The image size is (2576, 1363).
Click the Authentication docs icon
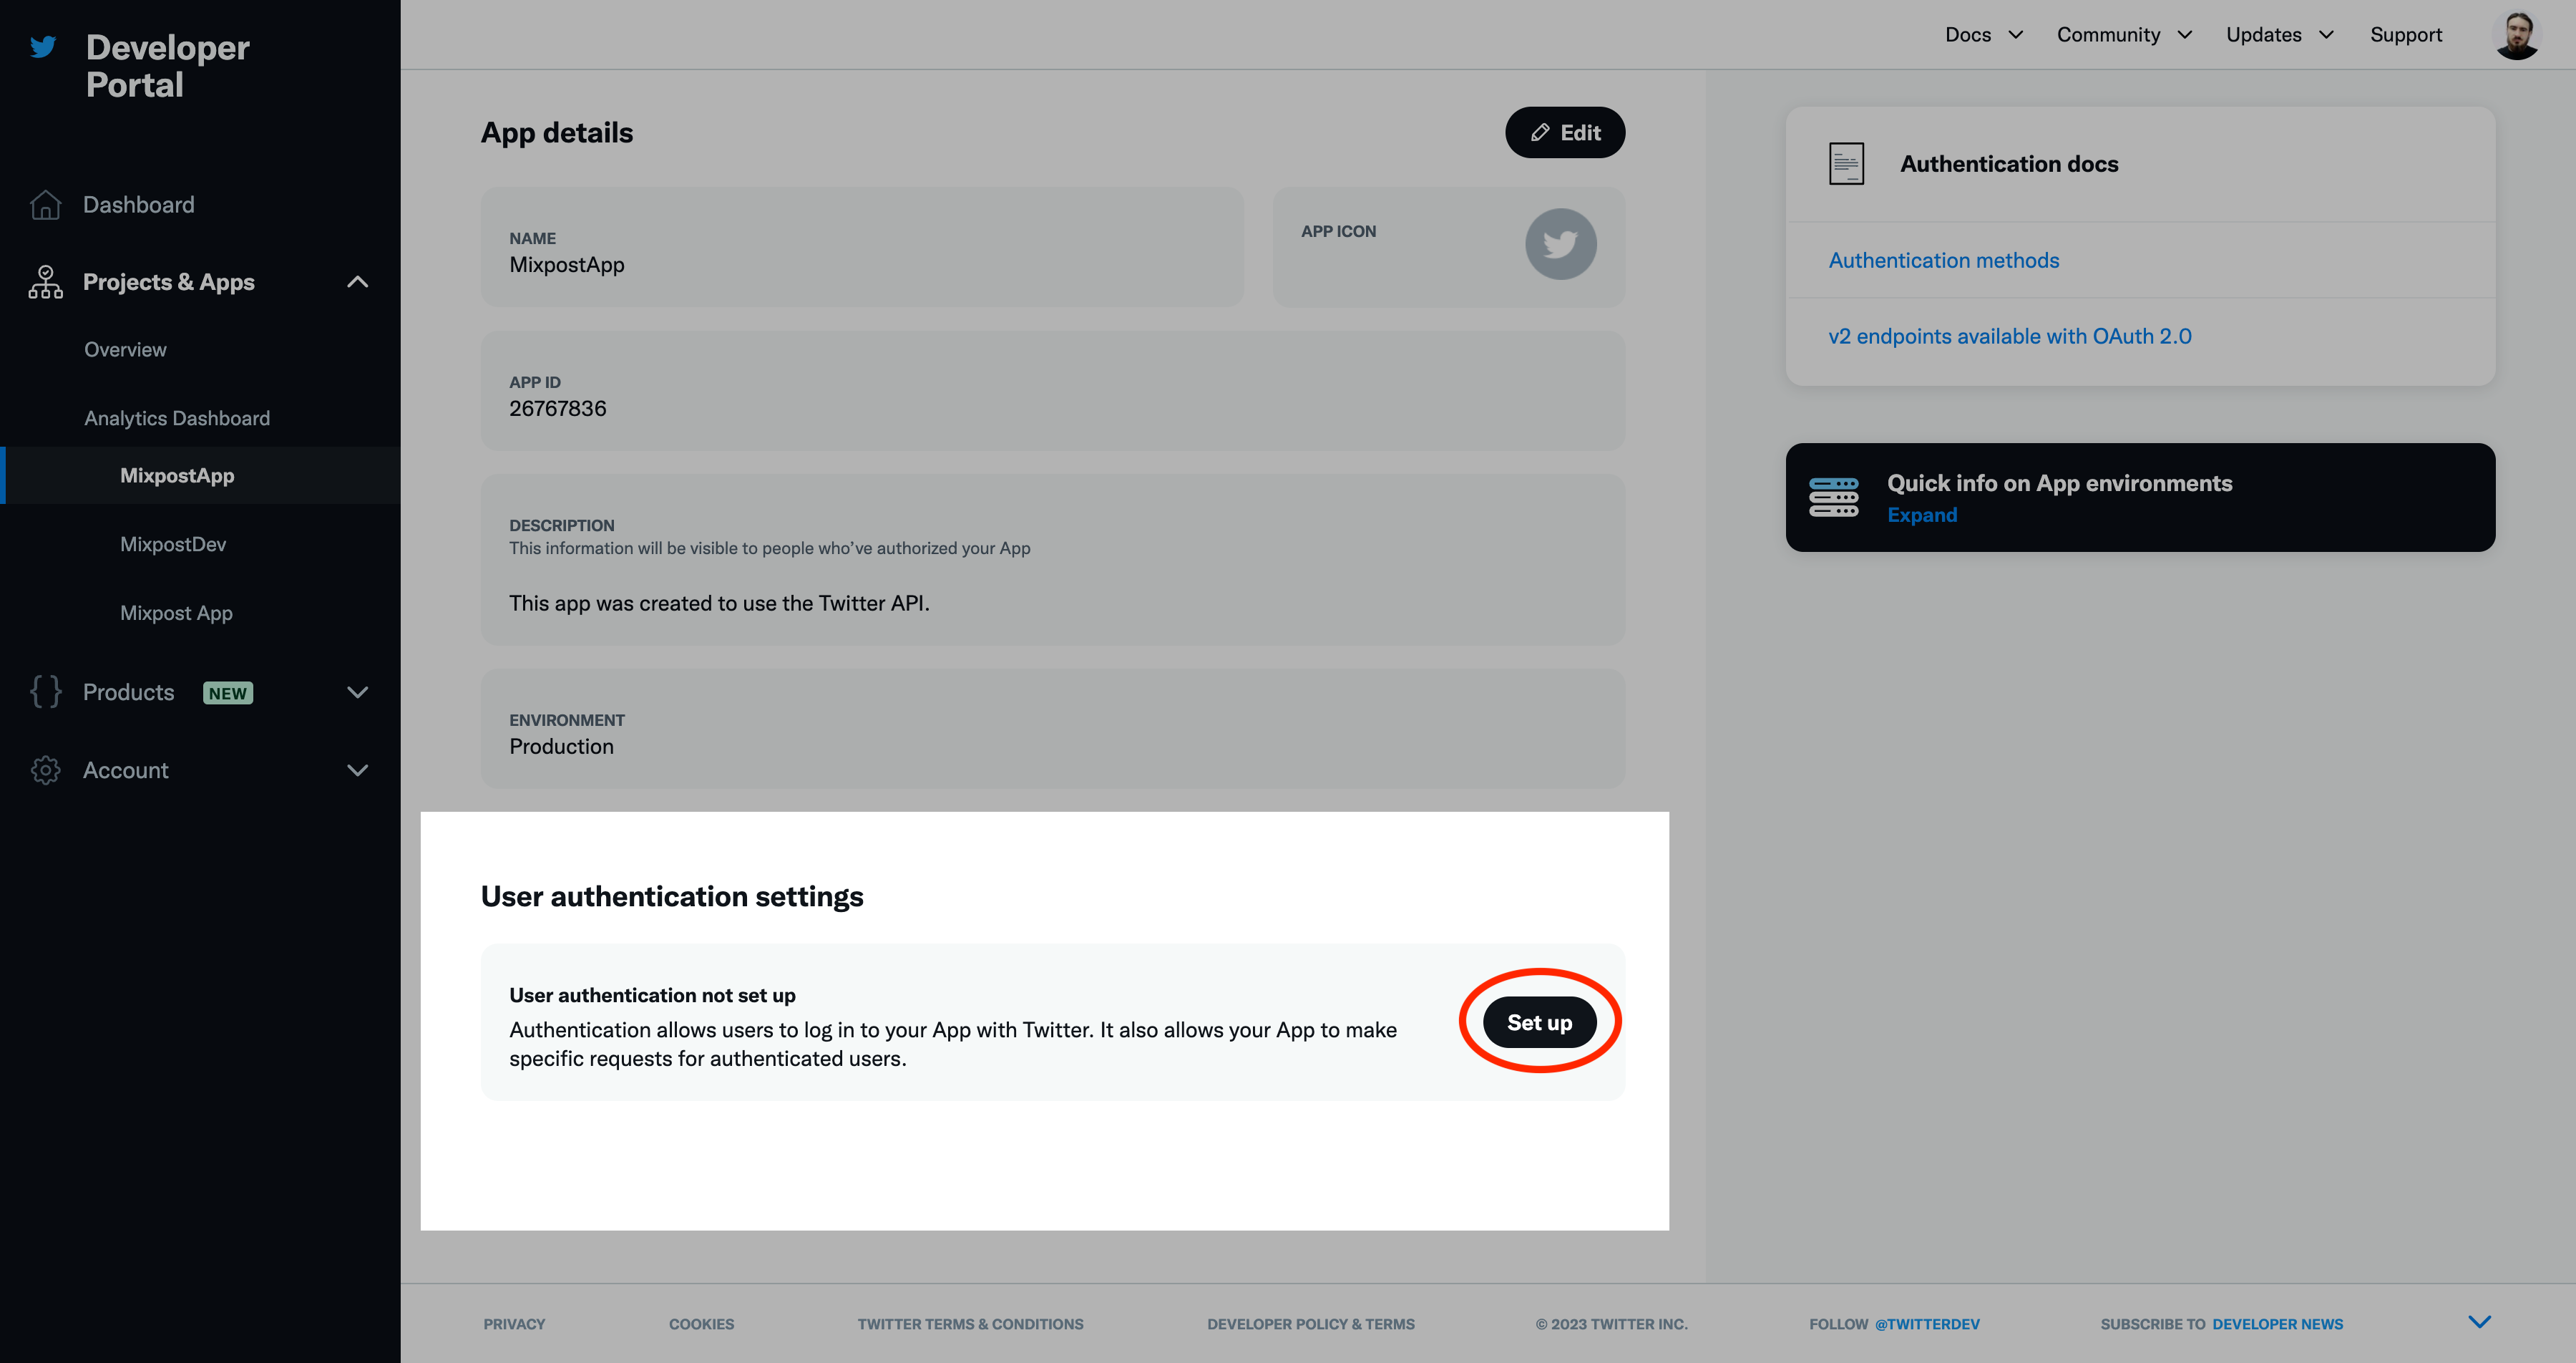1845,163
